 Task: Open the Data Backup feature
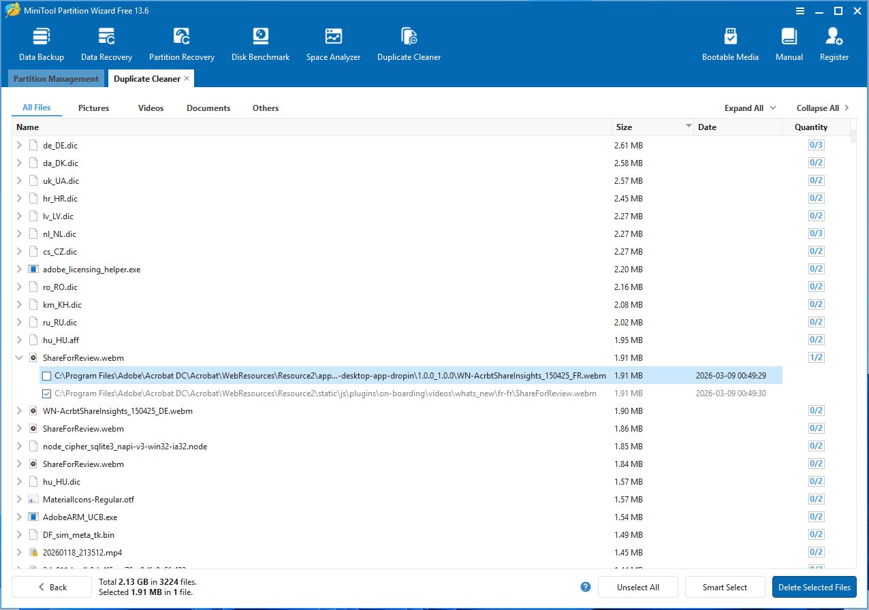41,41
